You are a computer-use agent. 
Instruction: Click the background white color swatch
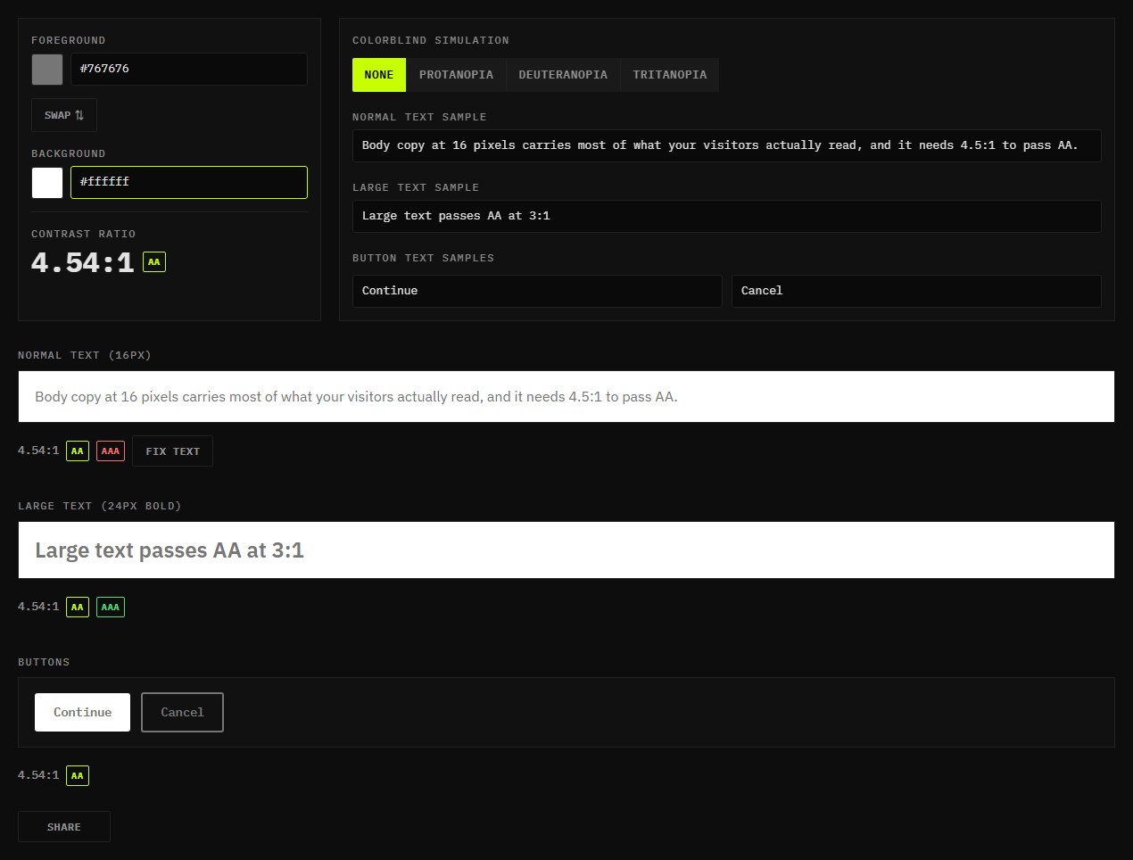pos(47,183)
